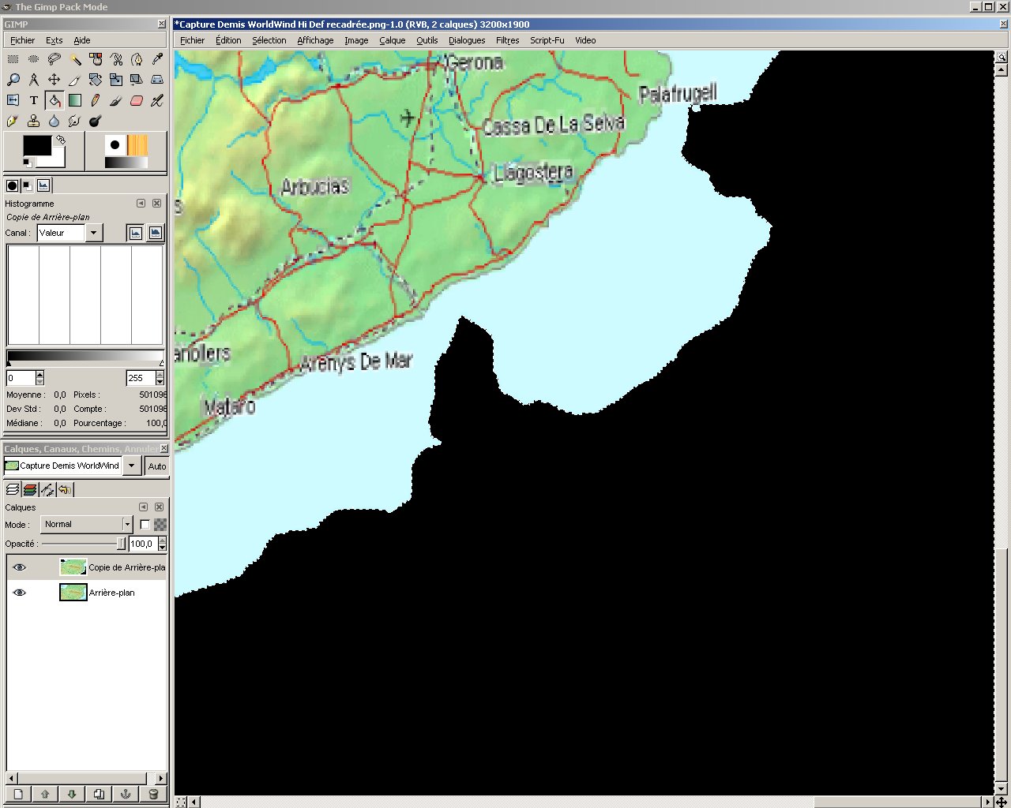Select the Fuzzy Select magic wand tool
Image resolution: width=1011 pixels, height=808 pixels.
(75, 59)
